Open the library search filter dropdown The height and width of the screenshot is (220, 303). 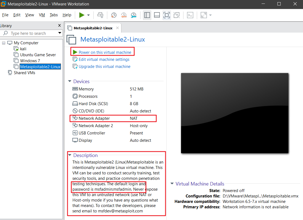click(60, 33)
